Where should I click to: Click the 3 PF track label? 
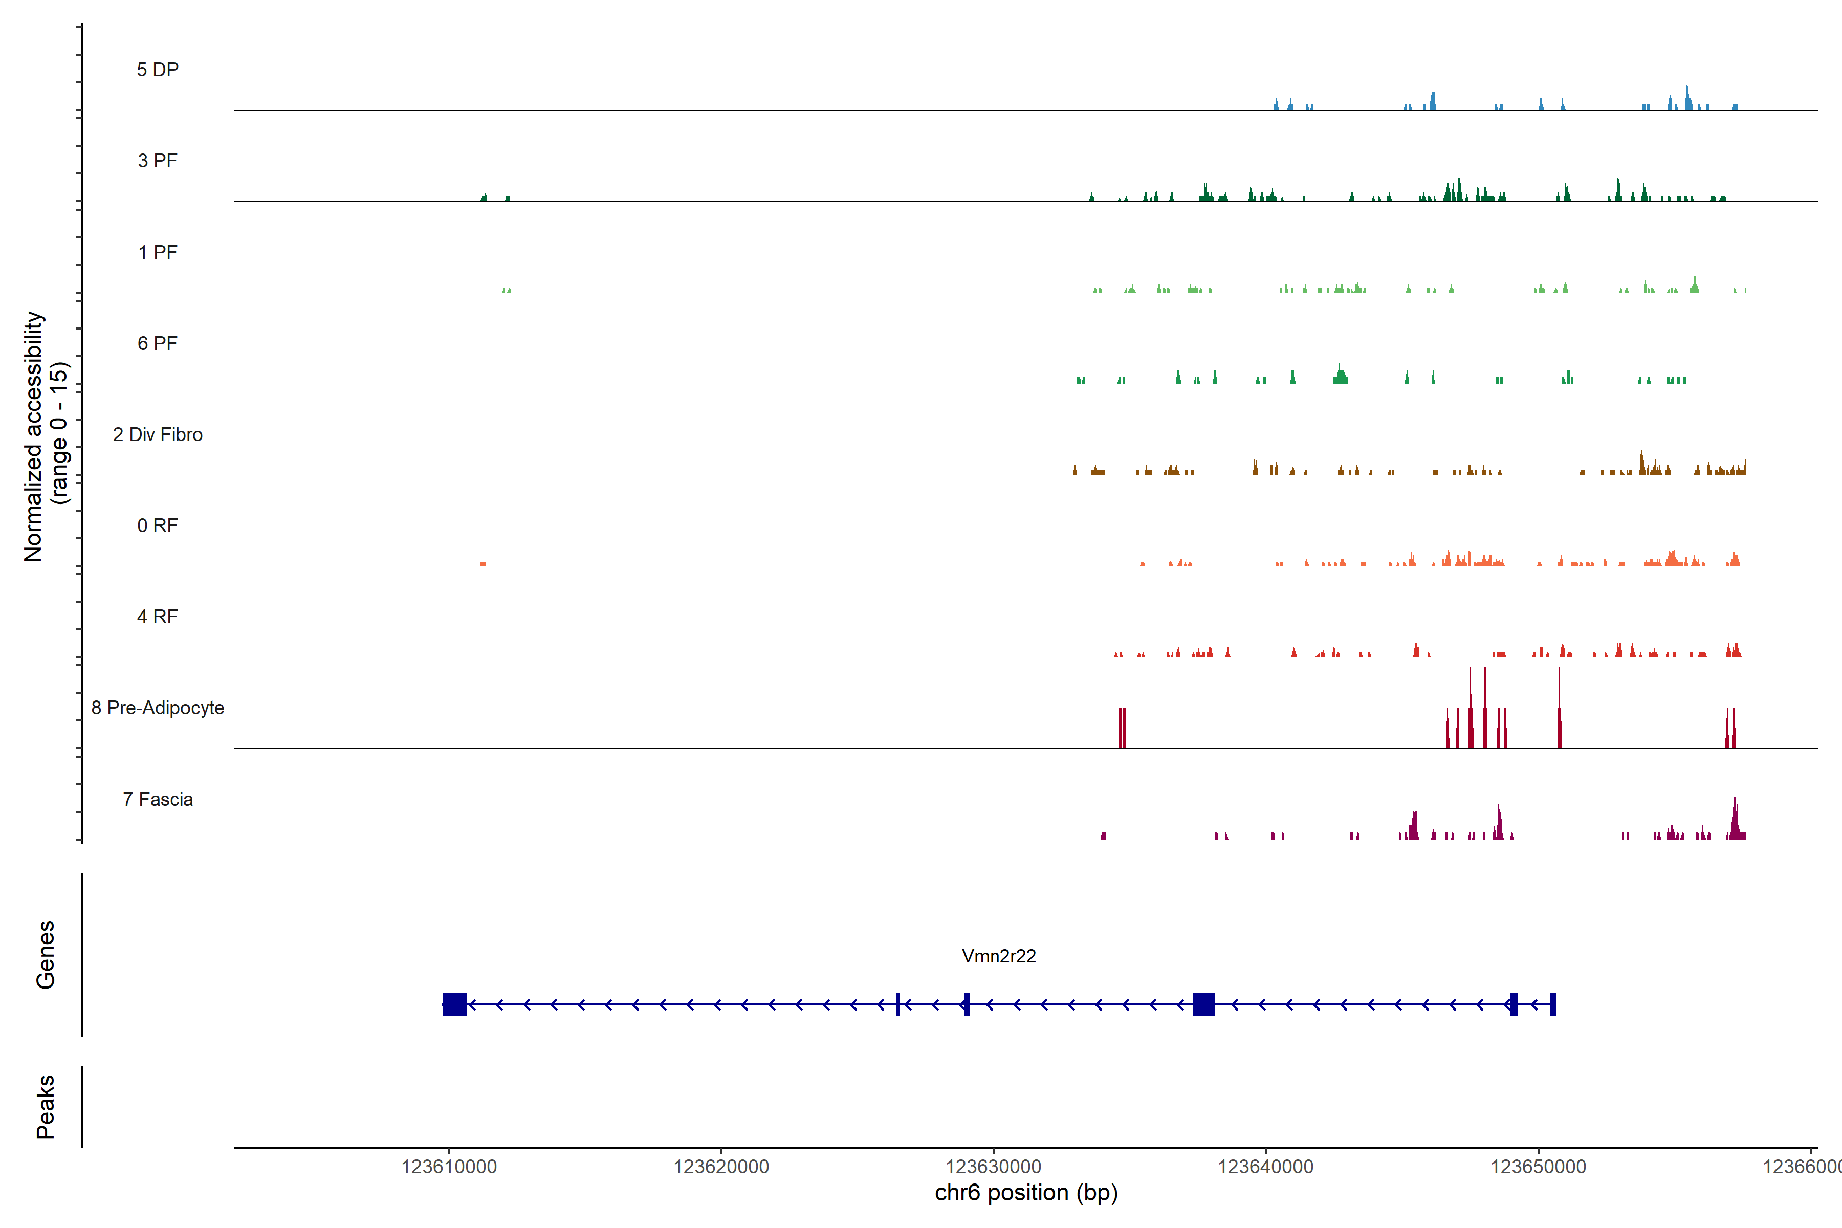coord(158,161)
